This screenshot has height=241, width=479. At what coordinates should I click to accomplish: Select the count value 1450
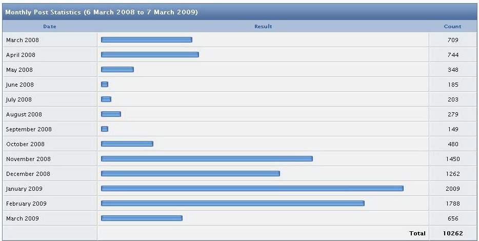click(453, 159)
